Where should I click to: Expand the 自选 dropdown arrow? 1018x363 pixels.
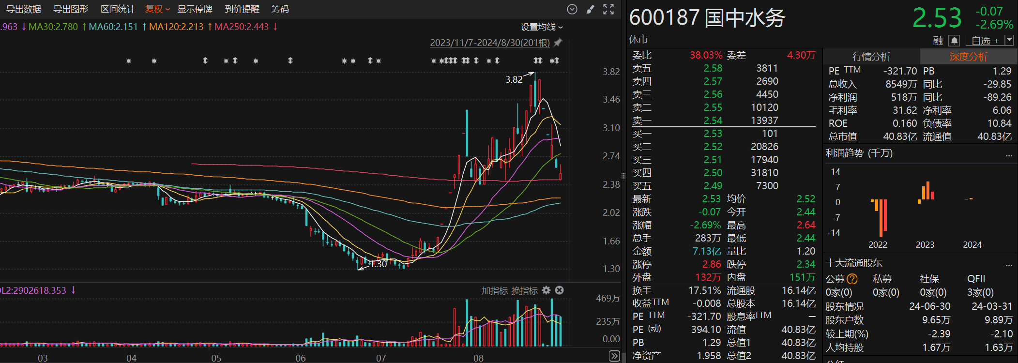pos(1009,40)
